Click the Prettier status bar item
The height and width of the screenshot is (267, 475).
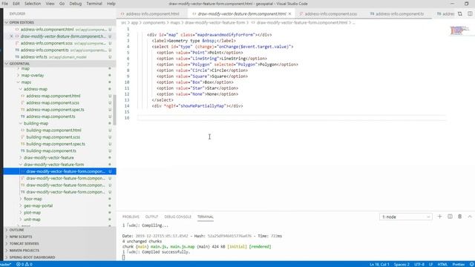pyautogui.click(x=459, y=264)
